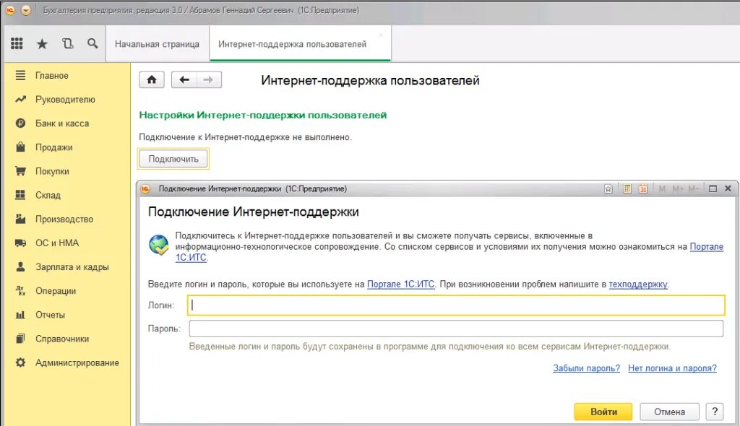Click the Администрирование gear icon

(20, 362)
